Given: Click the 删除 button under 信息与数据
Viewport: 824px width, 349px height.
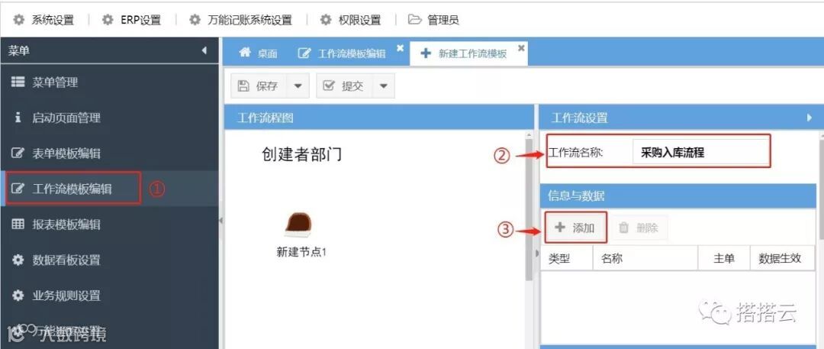Looking at the screenshot, I should [639, 228].
